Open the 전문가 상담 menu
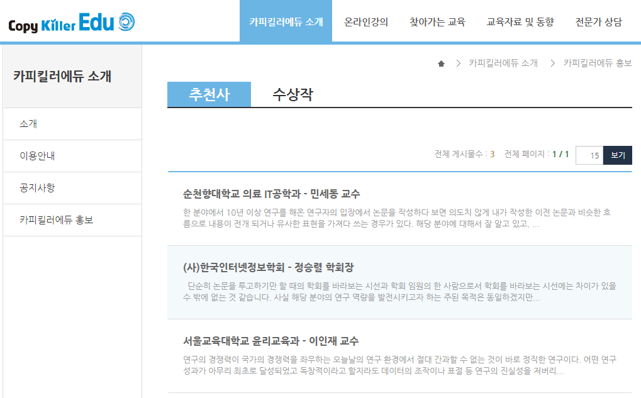Screen dimensions: 641x398 tap(596, 21)
